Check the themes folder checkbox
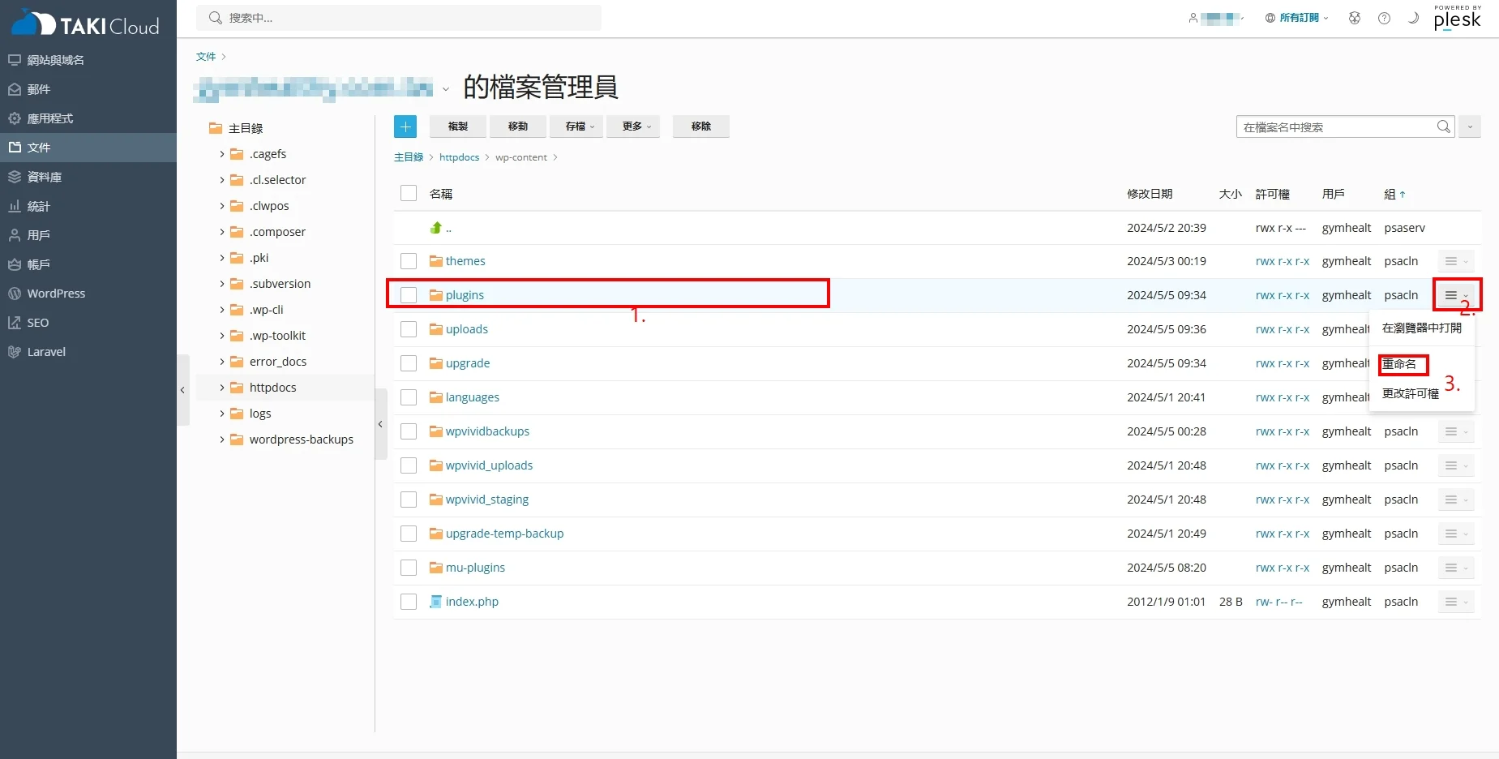The width and height of the screenshot is (1499, 759). point(409,261)
